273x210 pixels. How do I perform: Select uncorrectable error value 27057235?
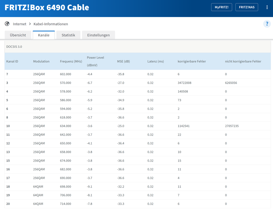tap(232, 126)
